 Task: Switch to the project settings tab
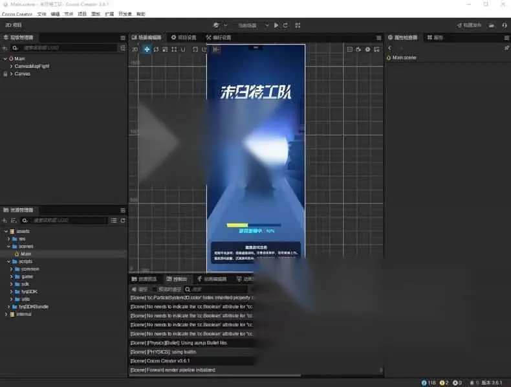(184, 38)
